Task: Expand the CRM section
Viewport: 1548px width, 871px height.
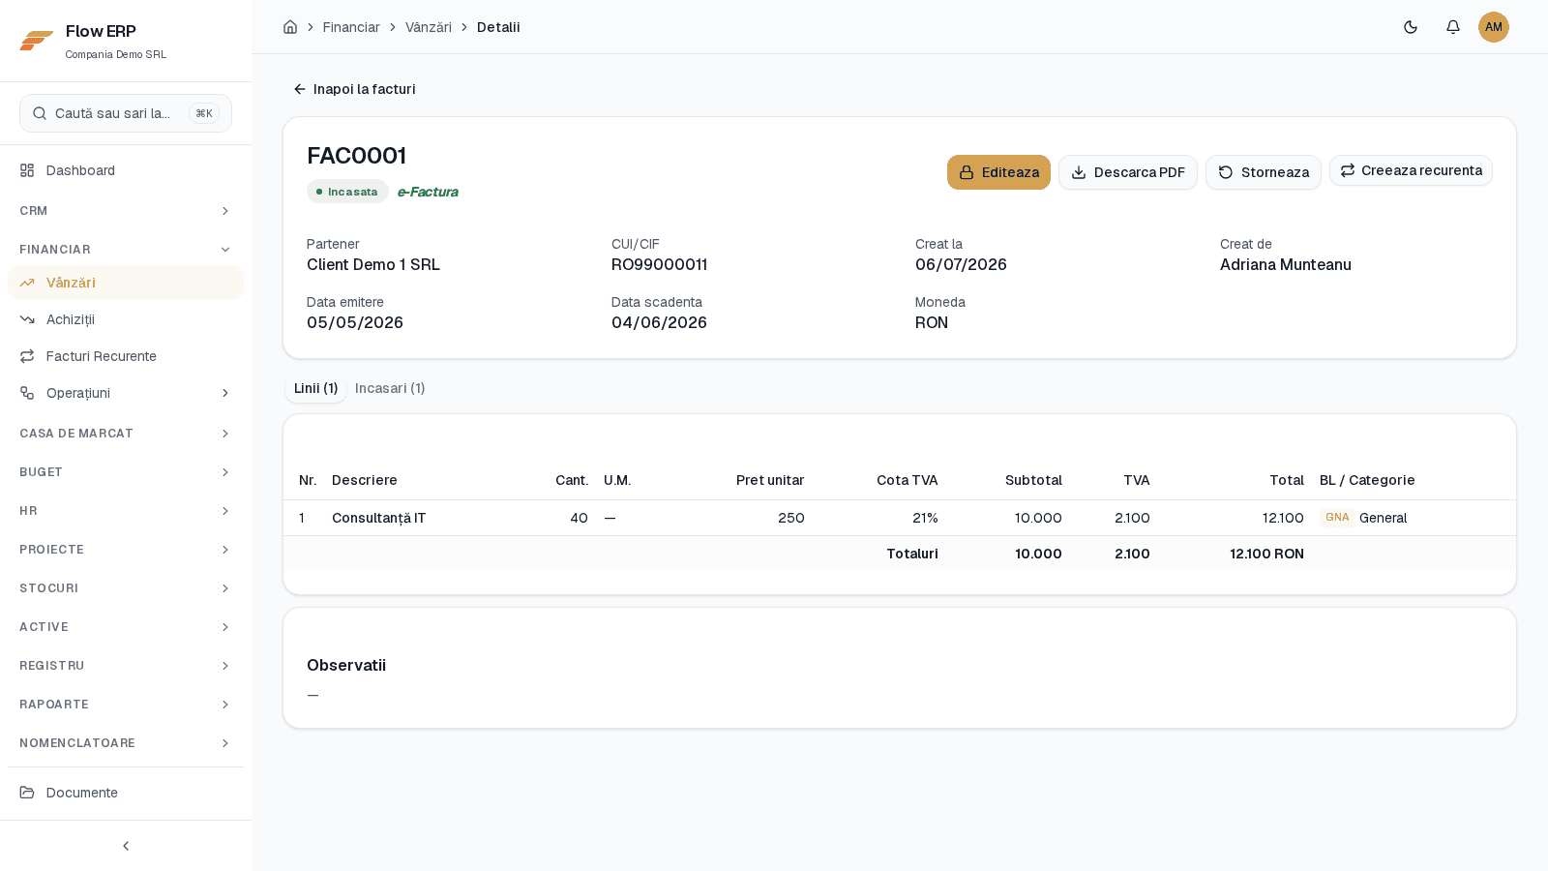Action: 126,211
